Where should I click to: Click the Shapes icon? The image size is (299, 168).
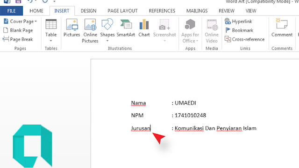107,24
